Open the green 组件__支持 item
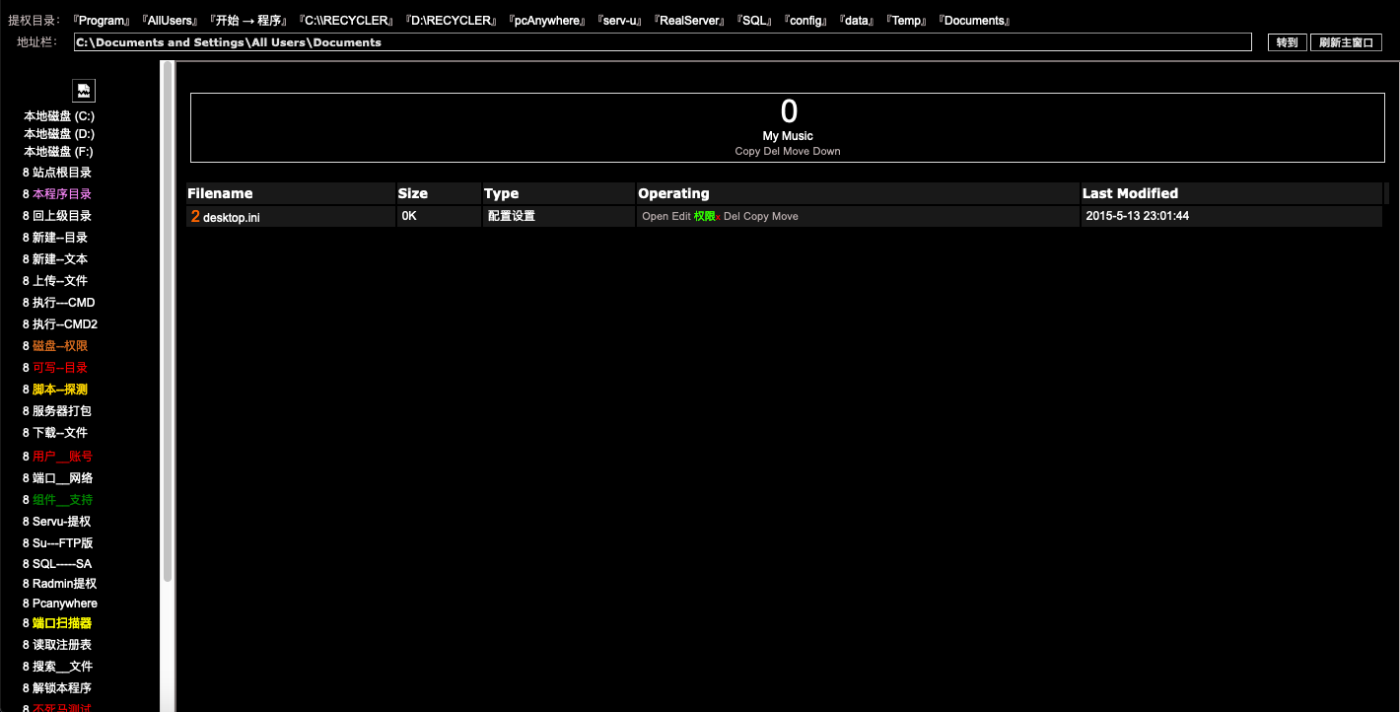Screen dimensions: 1400x712 [63, 500]
